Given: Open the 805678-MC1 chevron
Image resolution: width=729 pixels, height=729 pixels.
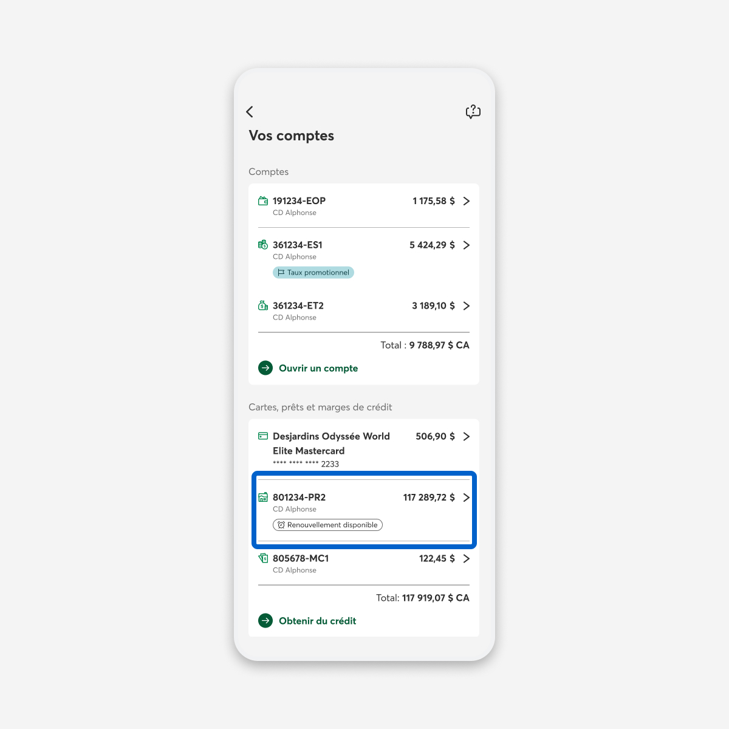Looking at the screenshot, I should [467, 559].
